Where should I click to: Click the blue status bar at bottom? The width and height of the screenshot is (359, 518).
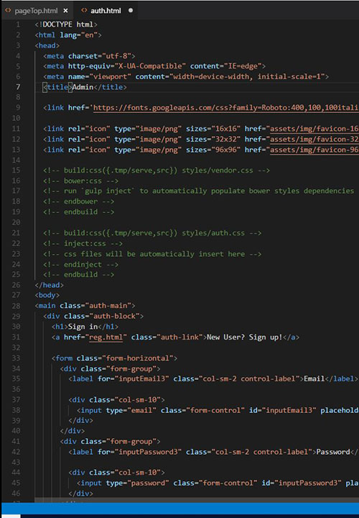[179, 508]
